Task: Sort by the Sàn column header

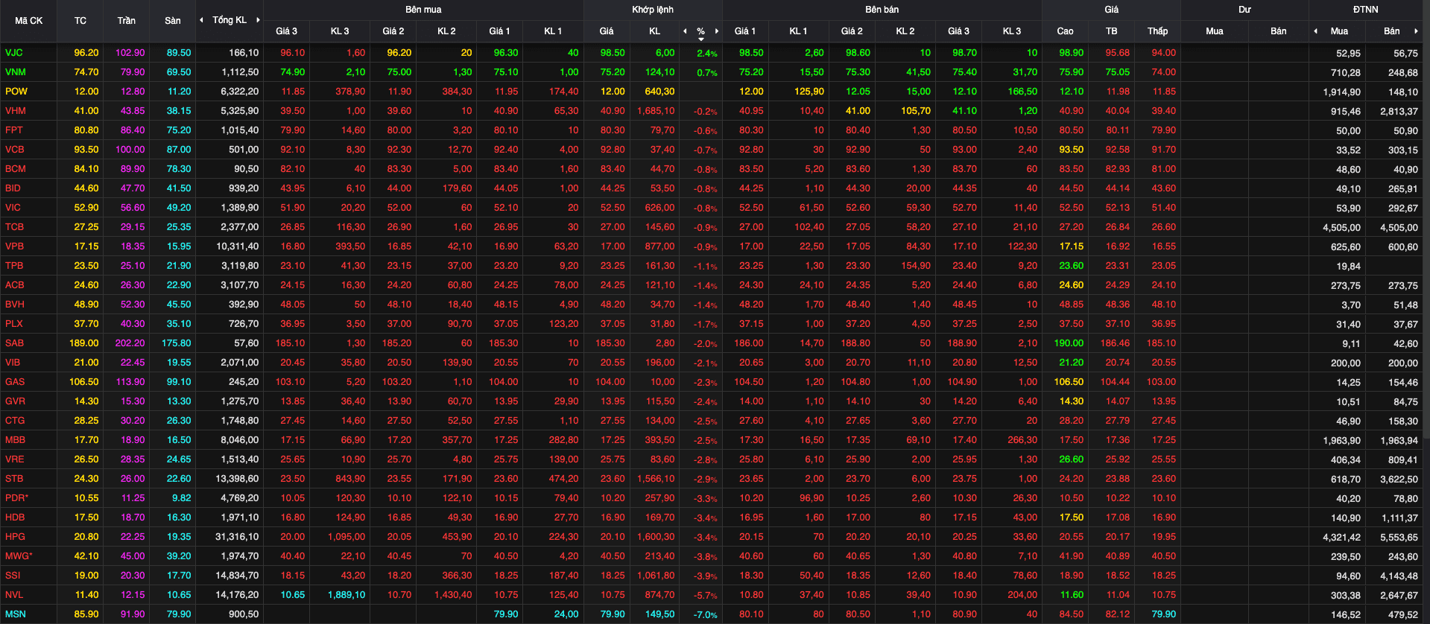Action: [173, 21]
